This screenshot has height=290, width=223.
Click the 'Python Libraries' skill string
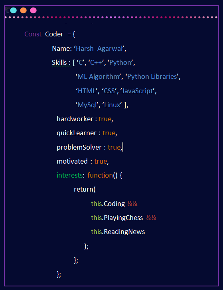(x=152, y=76)
